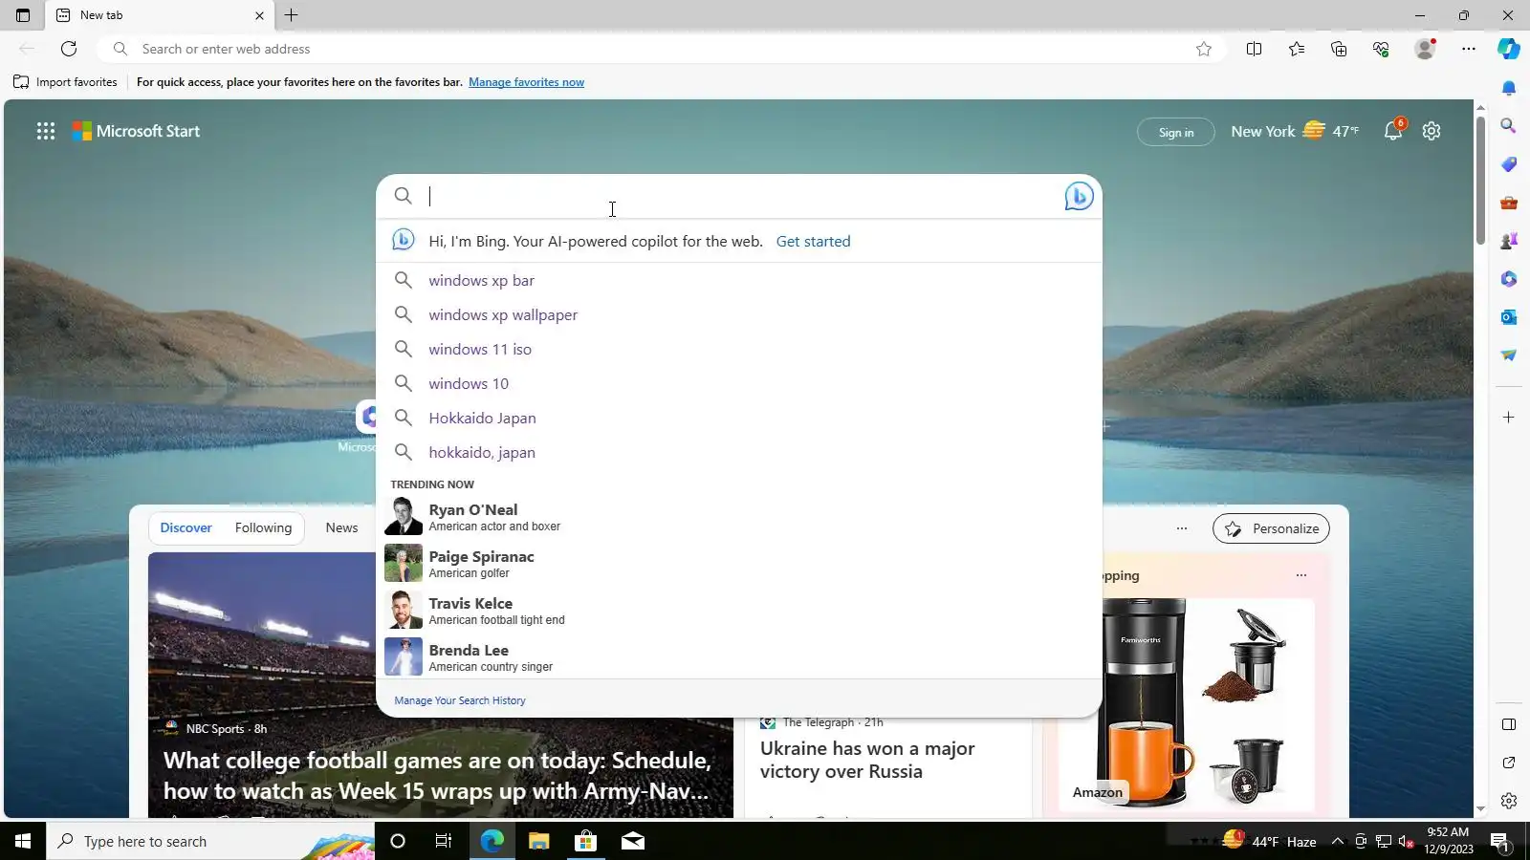Select trending Ryan O'Neal
The image size is (1530, 860).
pyautogui.click(x=738, y=517)
